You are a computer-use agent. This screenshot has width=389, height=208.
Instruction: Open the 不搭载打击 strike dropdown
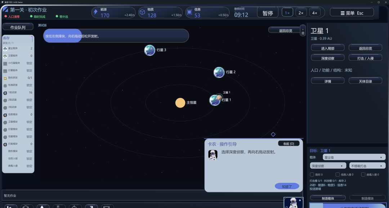367,166
